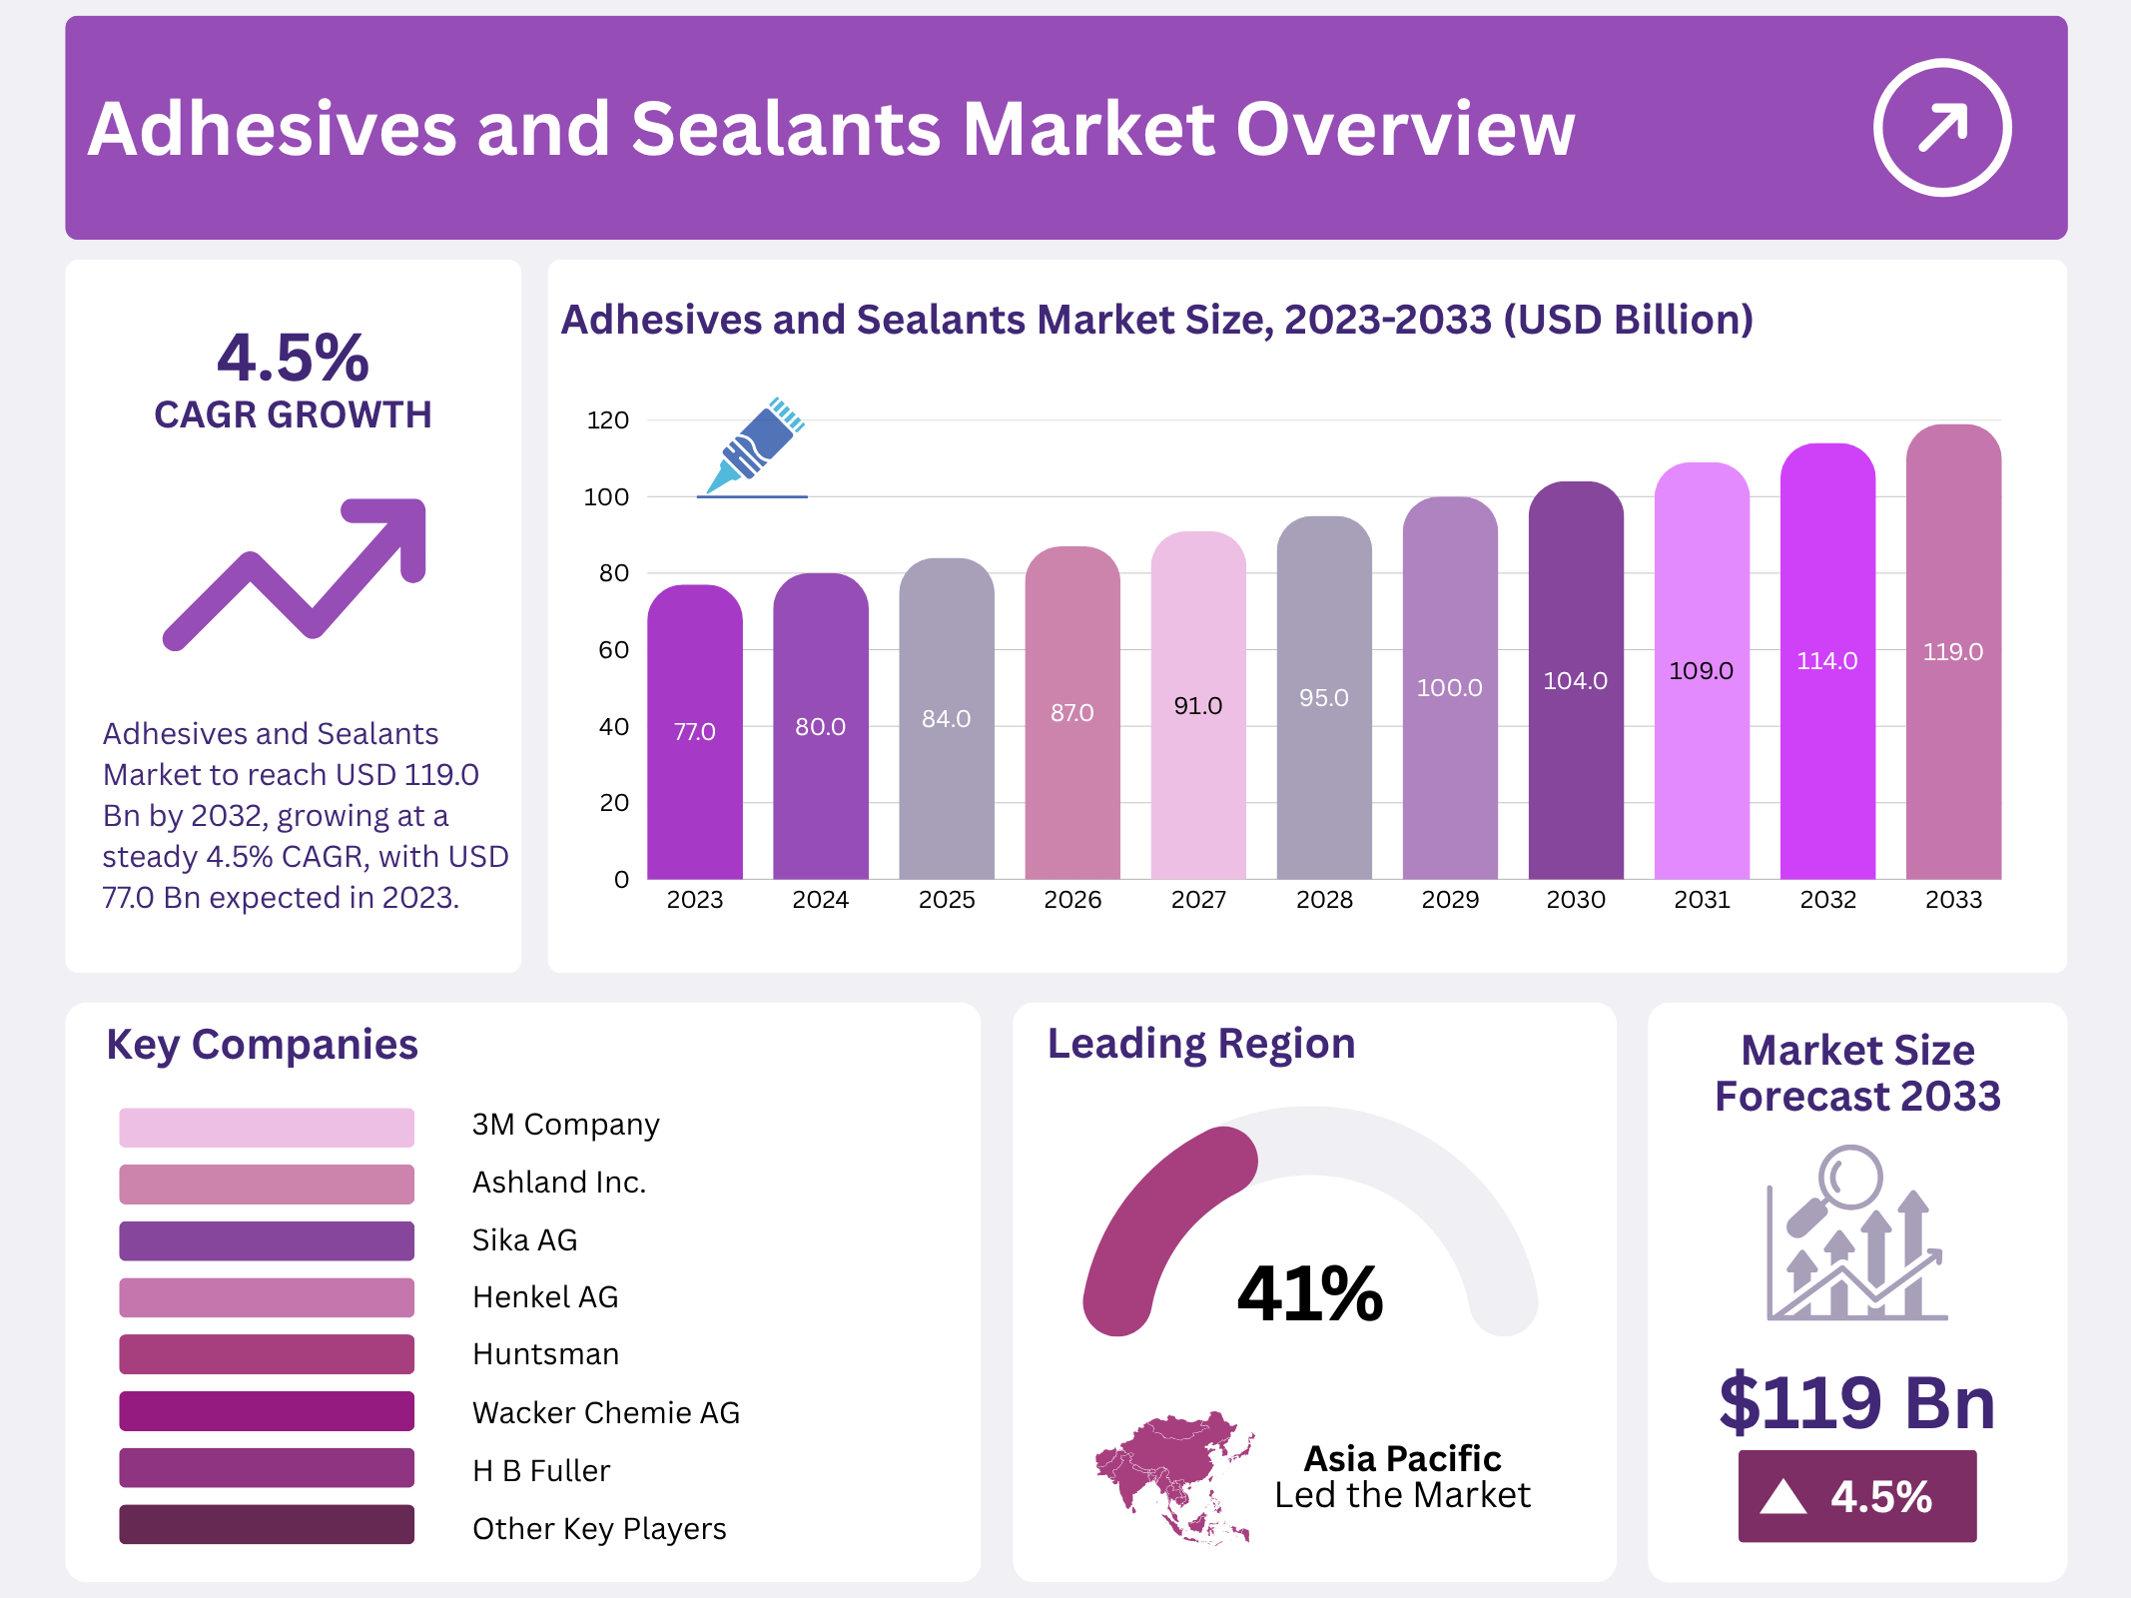Select the Other Key Players swatch

point(267,1525)
